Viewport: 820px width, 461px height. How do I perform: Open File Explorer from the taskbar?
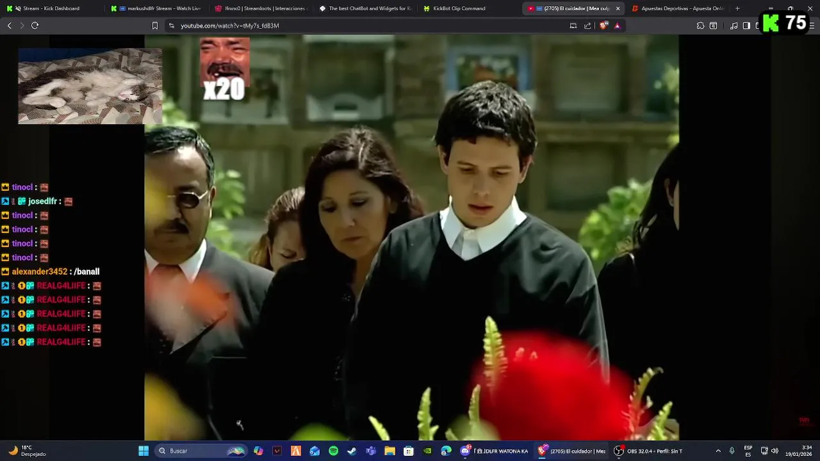[389, 451]
